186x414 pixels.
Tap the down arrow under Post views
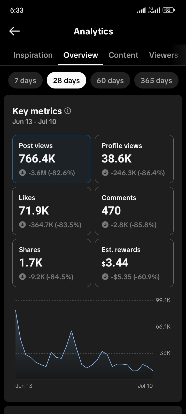[x=22, y=173]
